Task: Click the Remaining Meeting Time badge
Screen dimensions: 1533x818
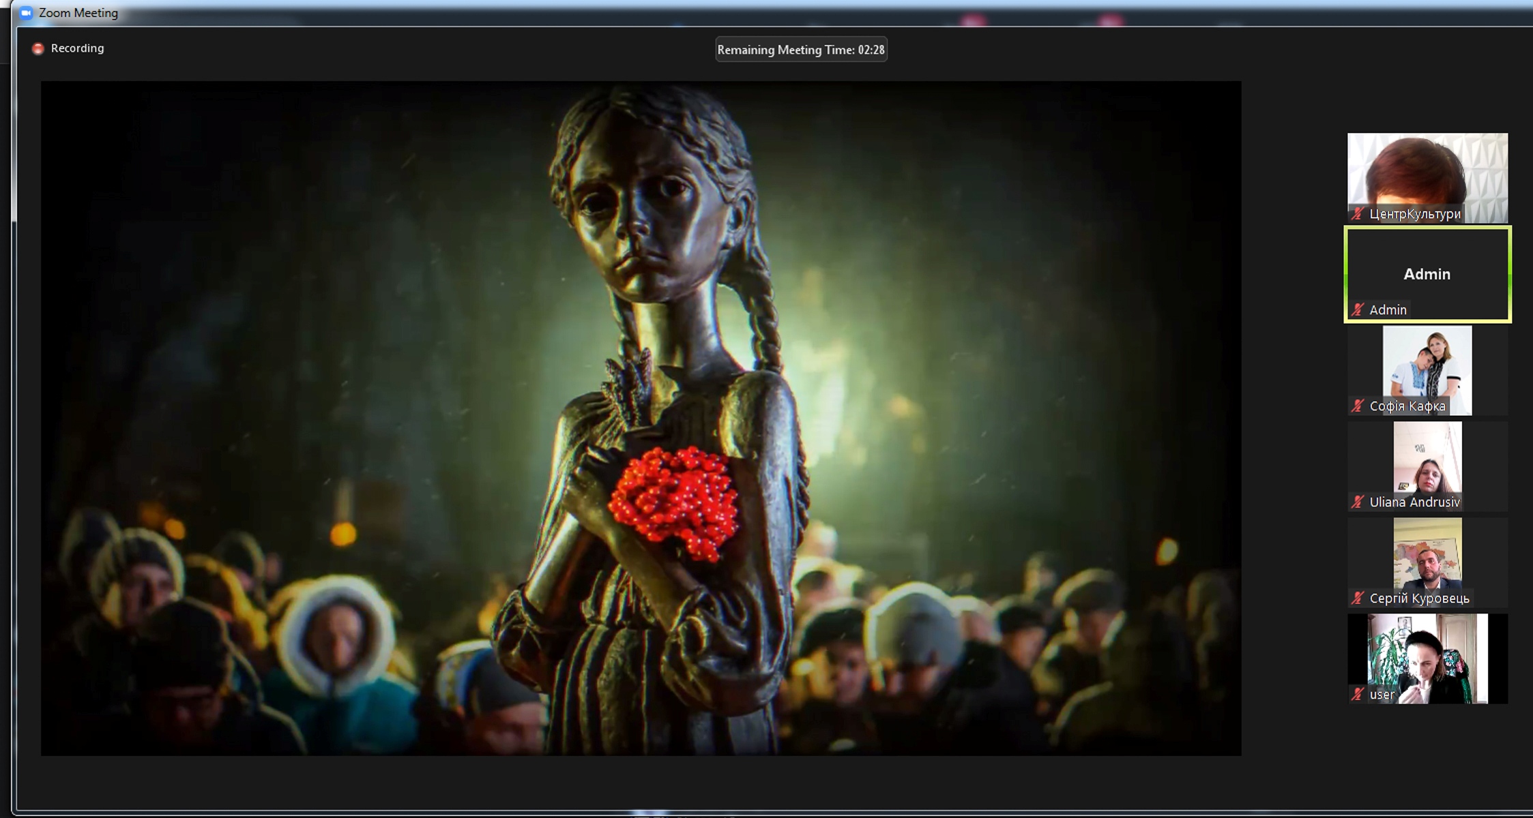Action: pyautogui.click(x=800, y=50)
